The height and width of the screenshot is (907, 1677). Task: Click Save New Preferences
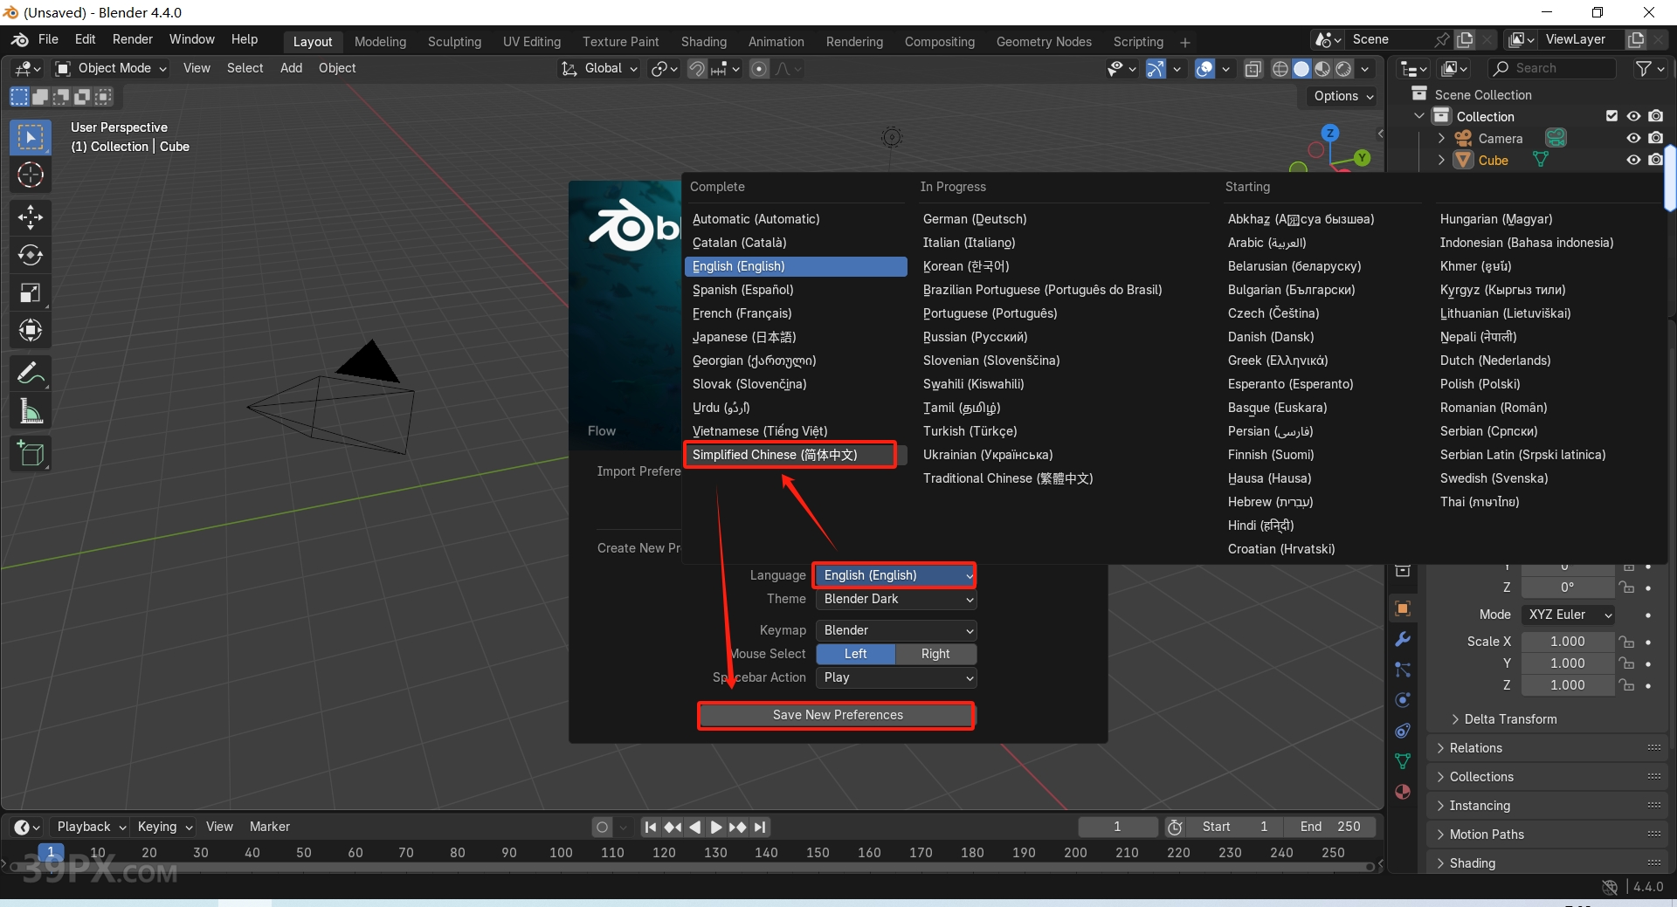(x=835, y=715)
